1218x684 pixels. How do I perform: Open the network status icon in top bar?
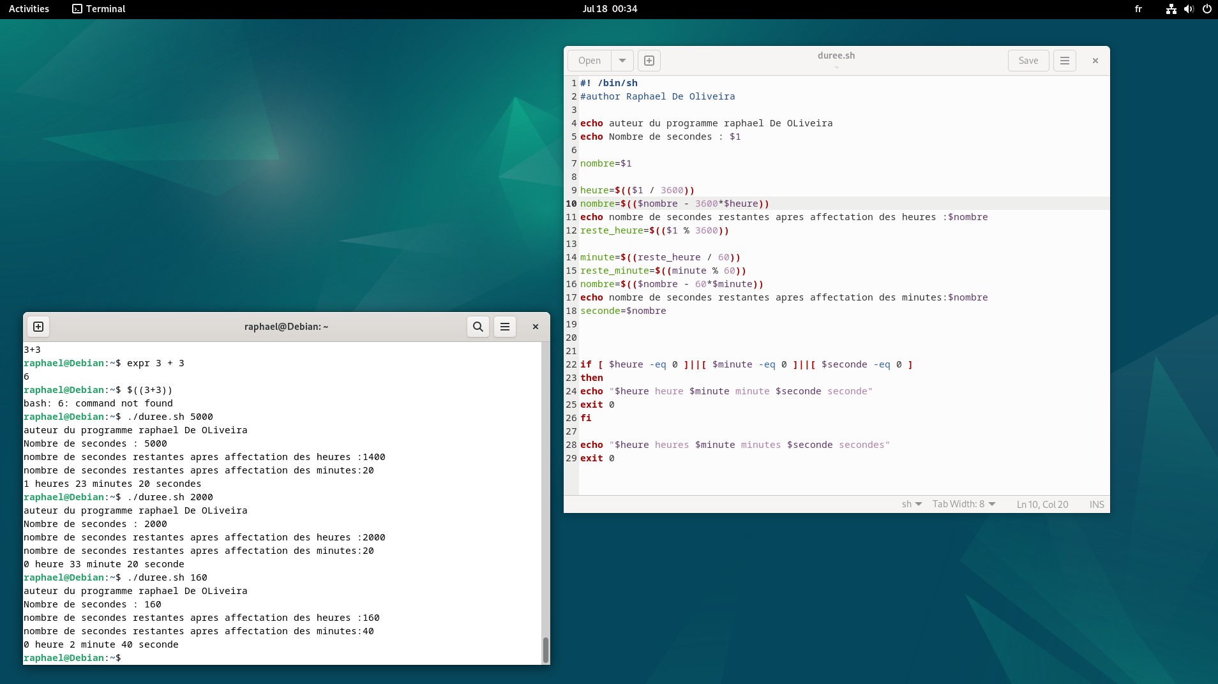click(1171, 9)
